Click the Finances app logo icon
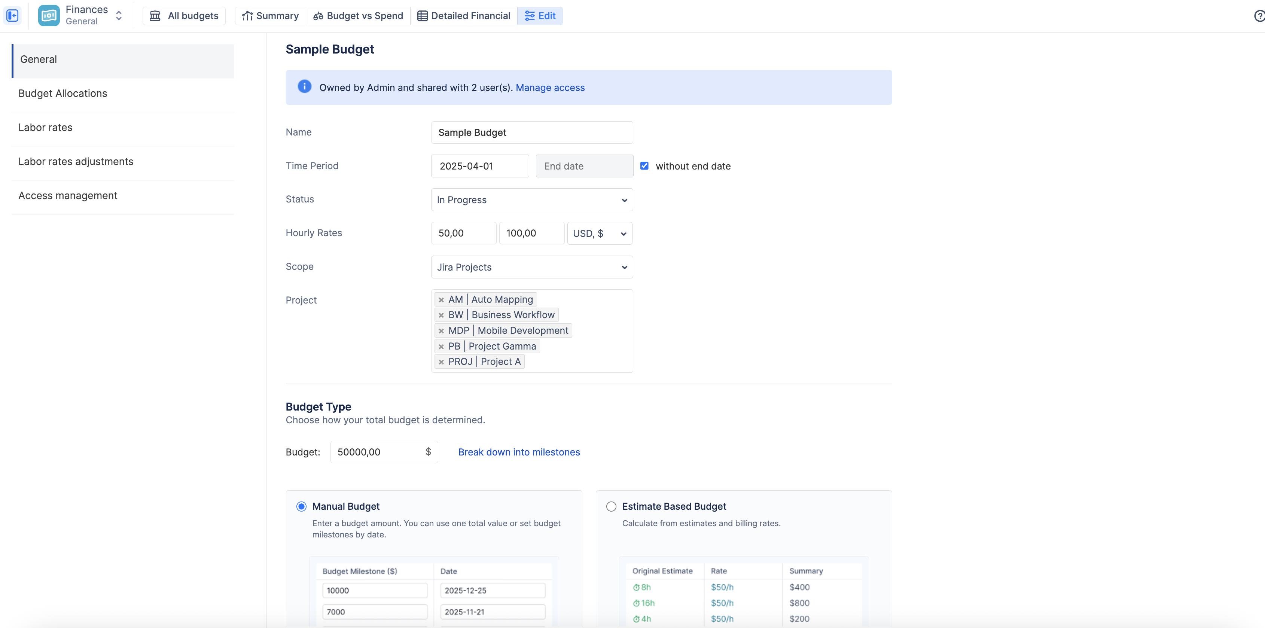This screenshot has width=1265, height=628. (49, 16)
